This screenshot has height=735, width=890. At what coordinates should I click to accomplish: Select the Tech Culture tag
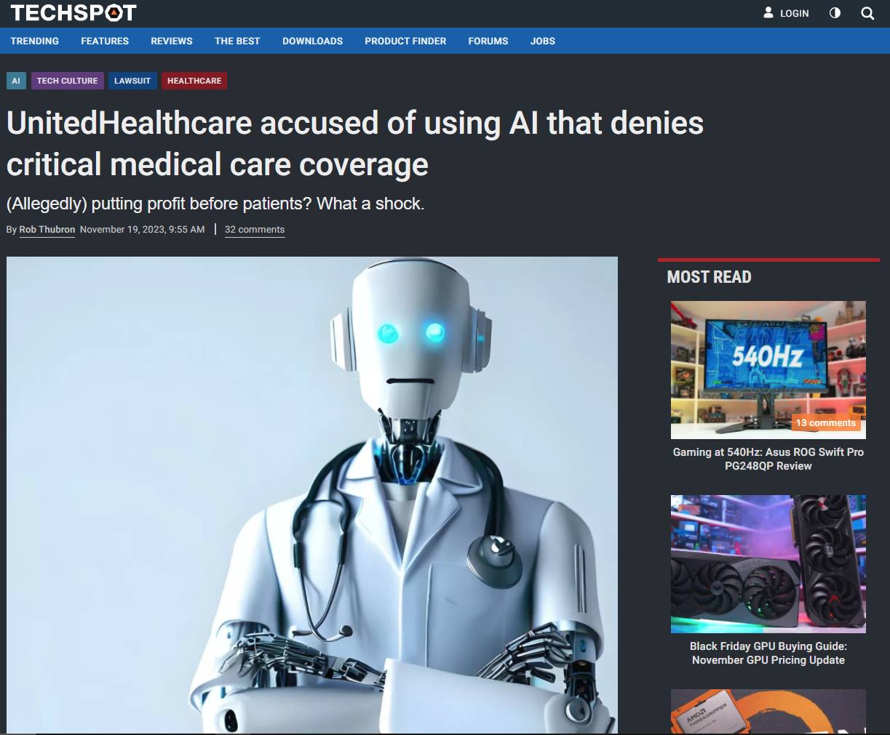point(67,81)
